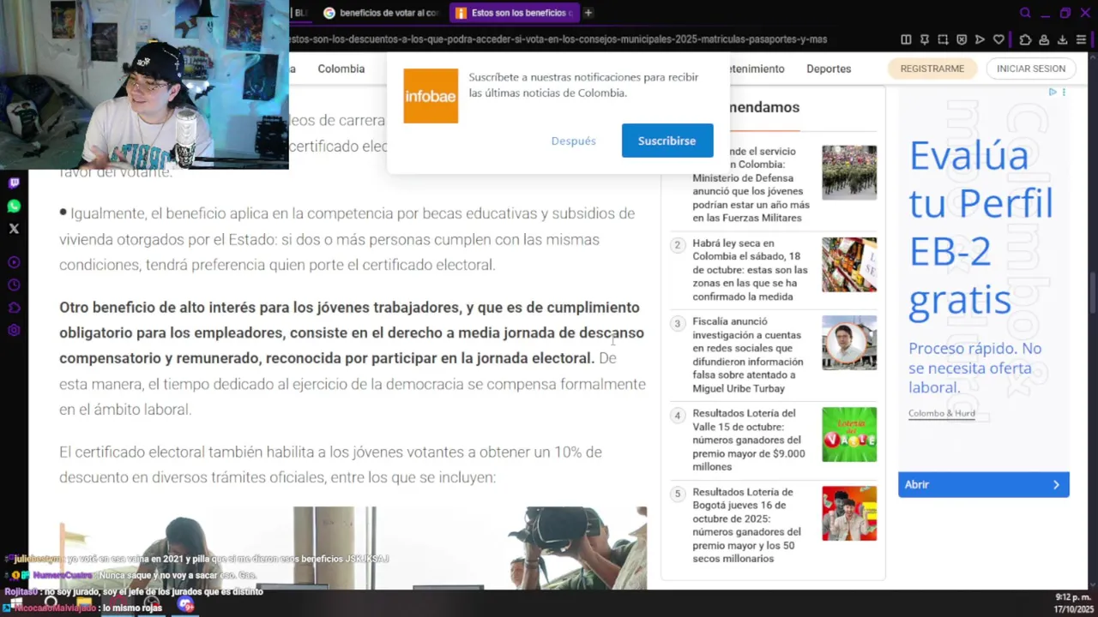Open the sidebar history clock icon
This screenshot has width=1098, height=617.
pos(14,285)
